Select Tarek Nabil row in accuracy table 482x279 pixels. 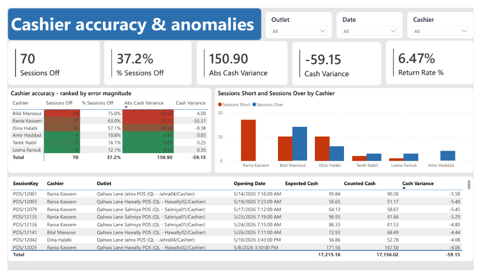(x=109, y=143)
